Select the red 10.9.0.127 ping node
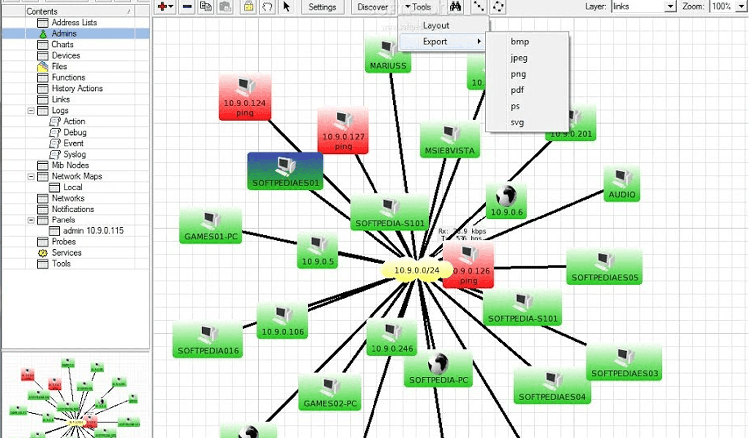The height and width of the screenshot is (438, 749). click(x=343, y=131)
